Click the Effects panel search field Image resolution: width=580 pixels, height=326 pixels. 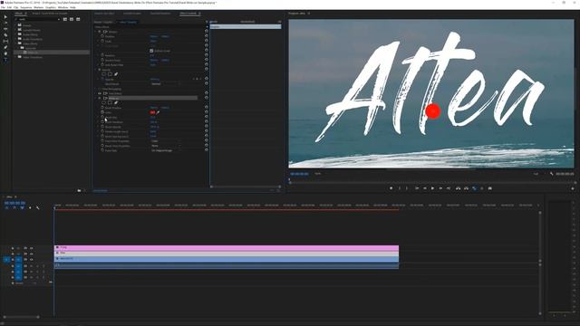pyautogui.click(x=37, y=19)
